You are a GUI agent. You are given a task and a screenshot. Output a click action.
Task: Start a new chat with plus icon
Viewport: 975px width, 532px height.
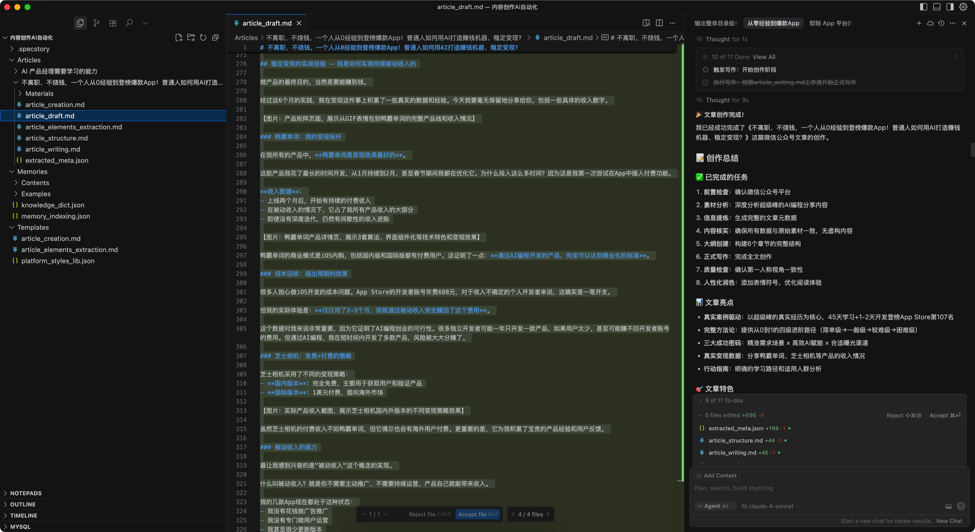pyautogui.click(x=919, y=23)
